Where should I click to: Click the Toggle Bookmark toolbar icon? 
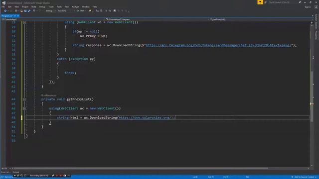(115, 11)
